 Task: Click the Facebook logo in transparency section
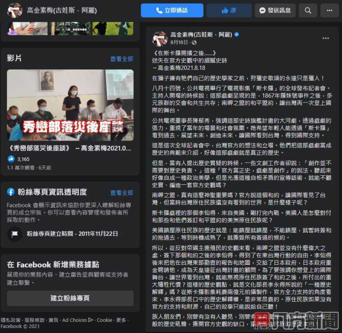(x=11, y=192)
